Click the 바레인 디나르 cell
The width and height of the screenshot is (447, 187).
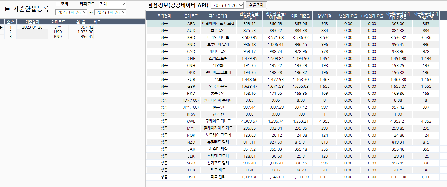[218, 38]
